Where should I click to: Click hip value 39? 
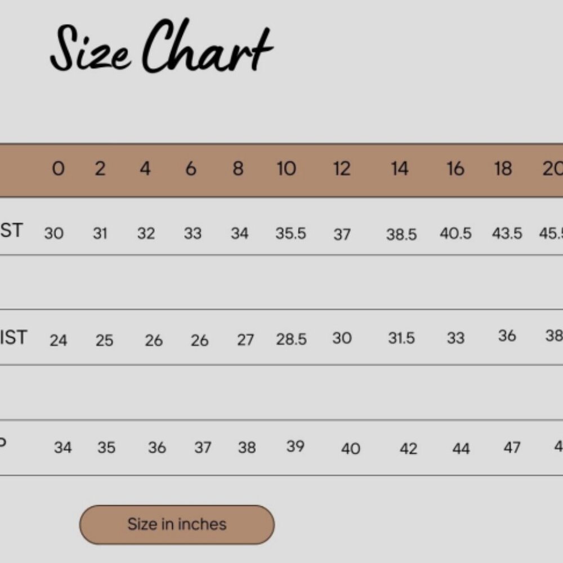[296, 446]
